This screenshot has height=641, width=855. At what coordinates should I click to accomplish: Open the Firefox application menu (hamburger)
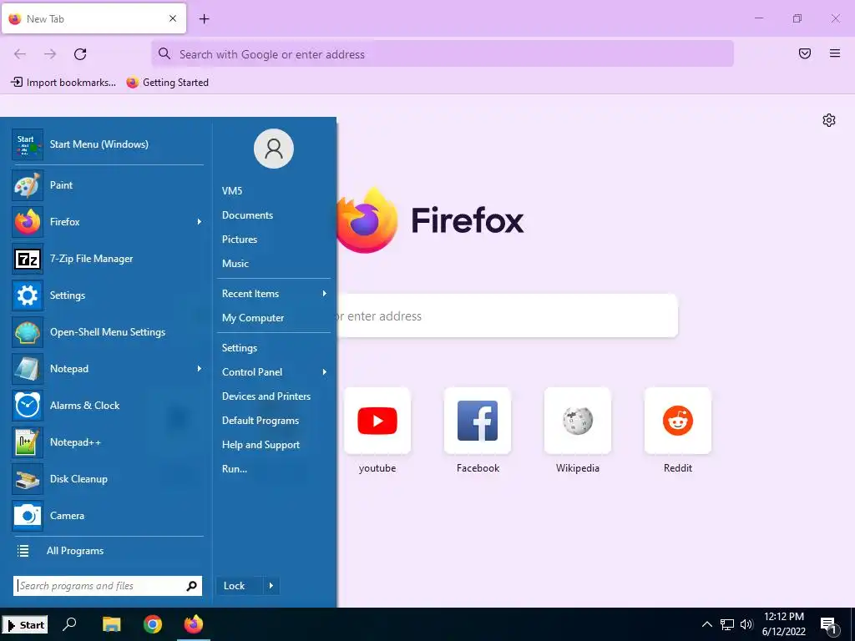coord(834,53)
